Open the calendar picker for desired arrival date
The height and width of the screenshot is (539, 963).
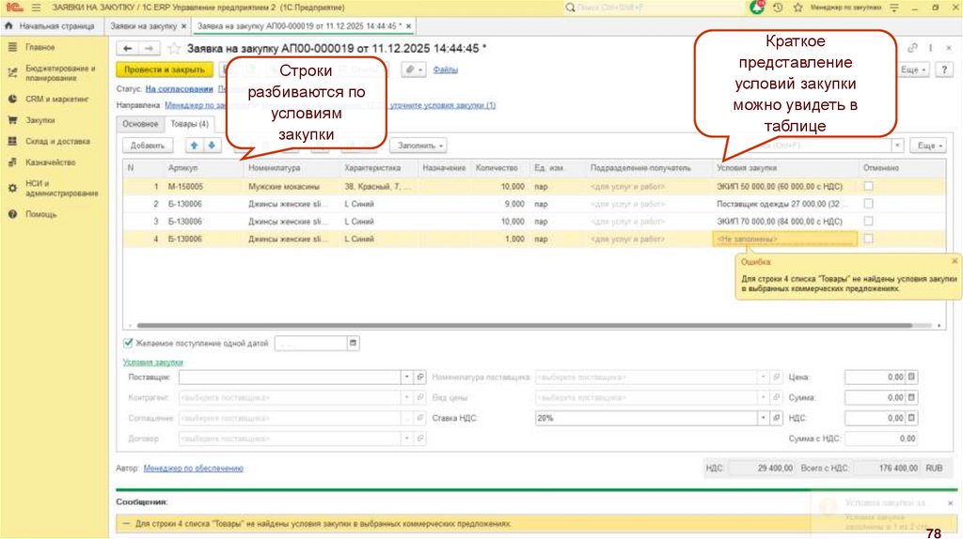click(x=354, y=344)
